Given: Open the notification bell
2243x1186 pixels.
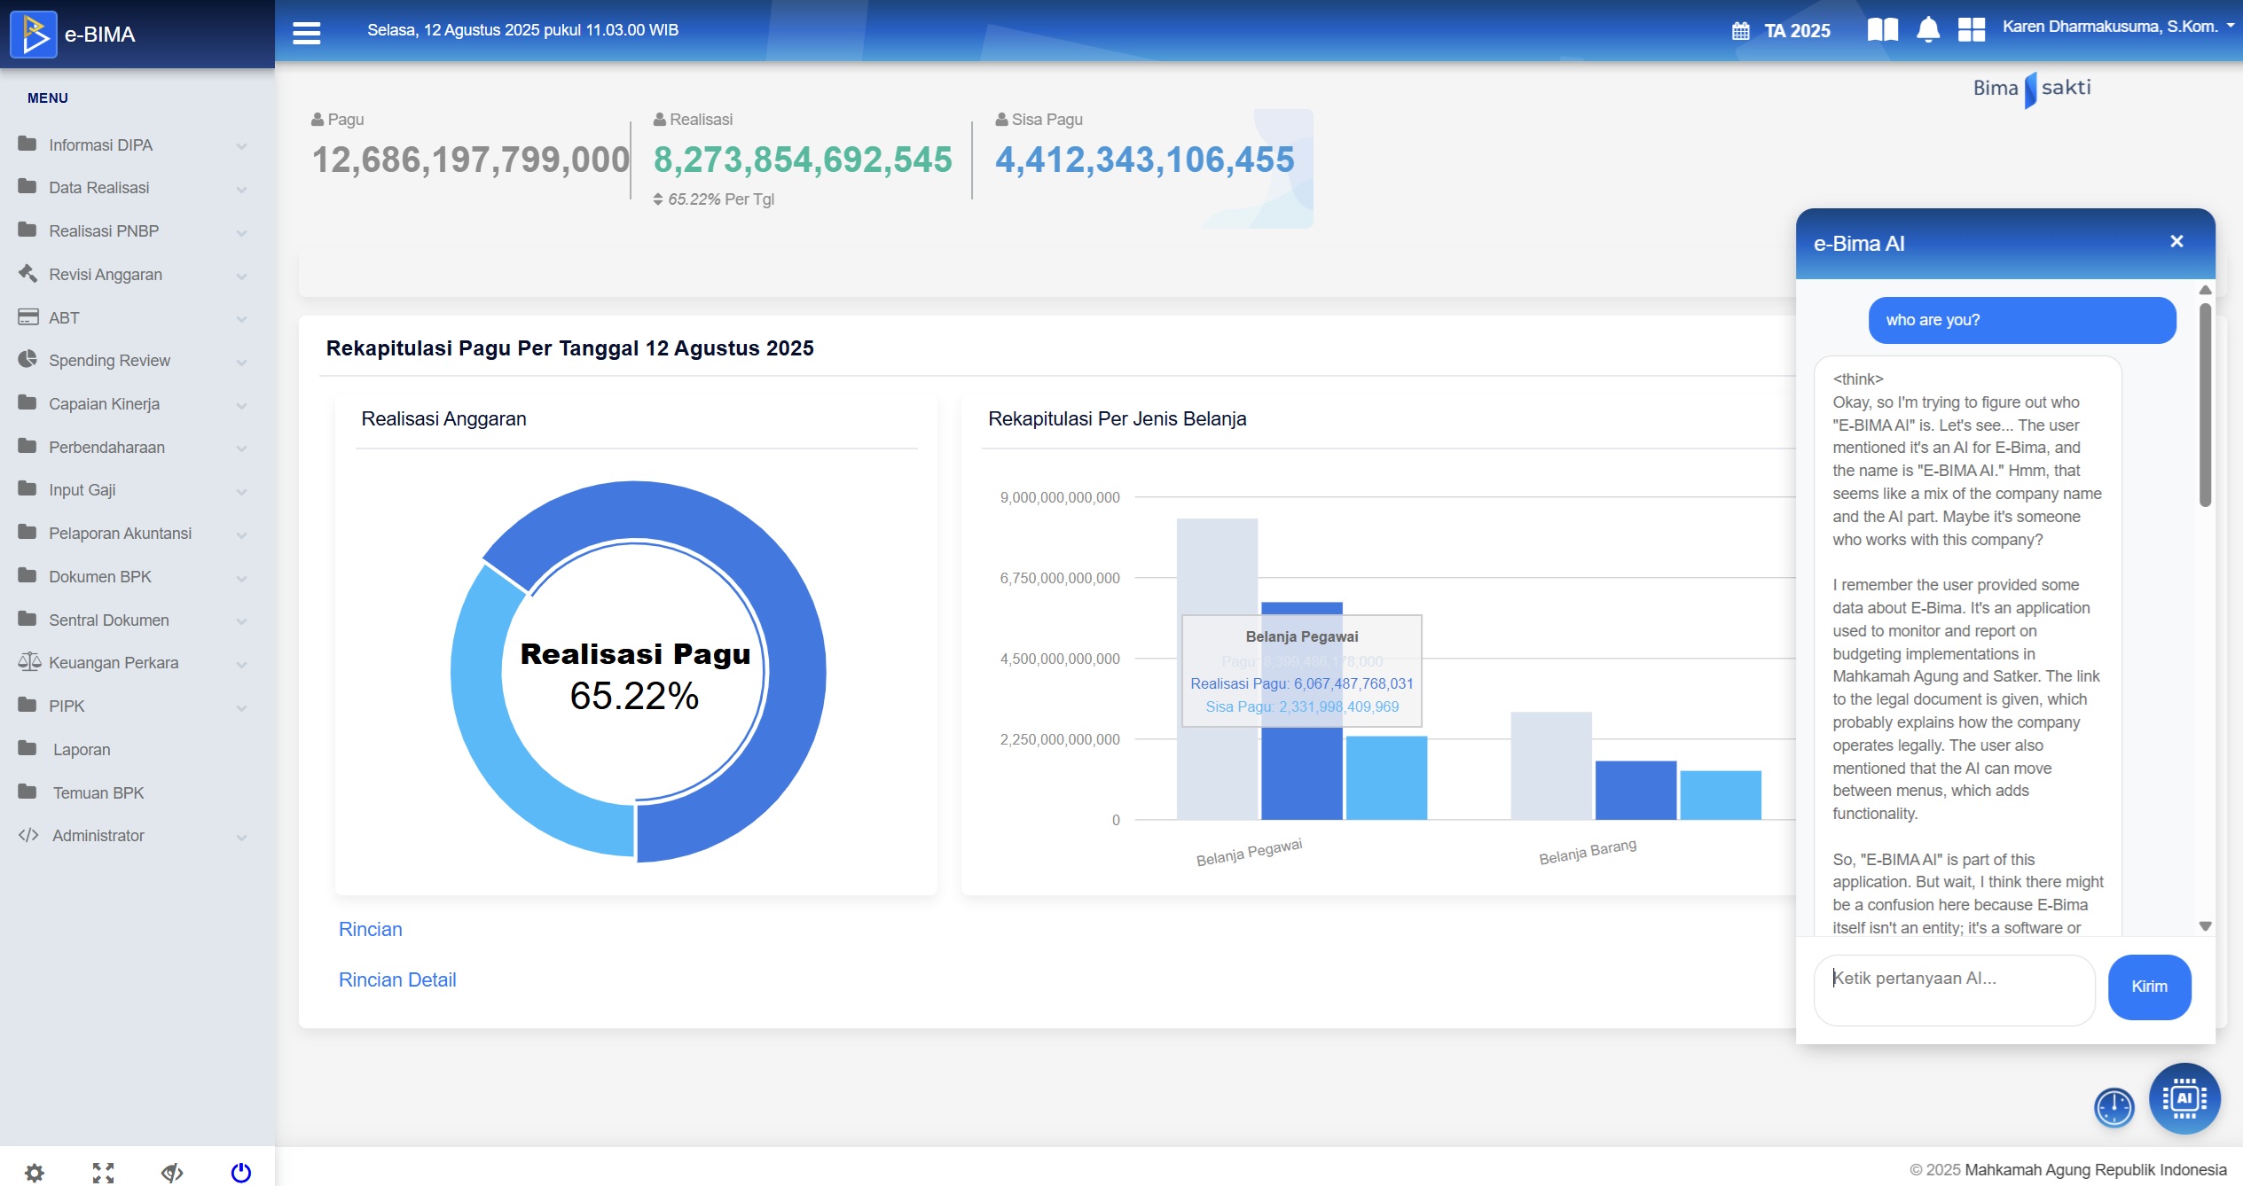Looking at the screenshot, I should (1927, 30).
